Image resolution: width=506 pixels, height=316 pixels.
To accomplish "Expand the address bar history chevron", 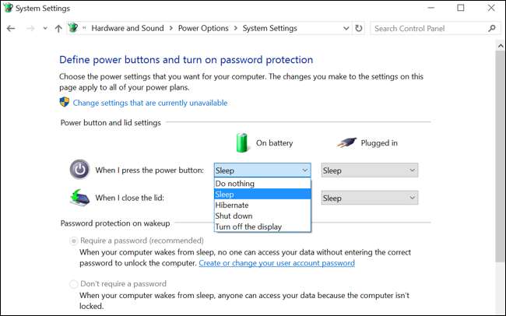I will tap(345, 28).
